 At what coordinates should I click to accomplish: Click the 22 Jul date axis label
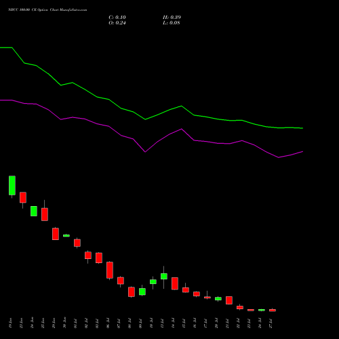click(238, 323)
